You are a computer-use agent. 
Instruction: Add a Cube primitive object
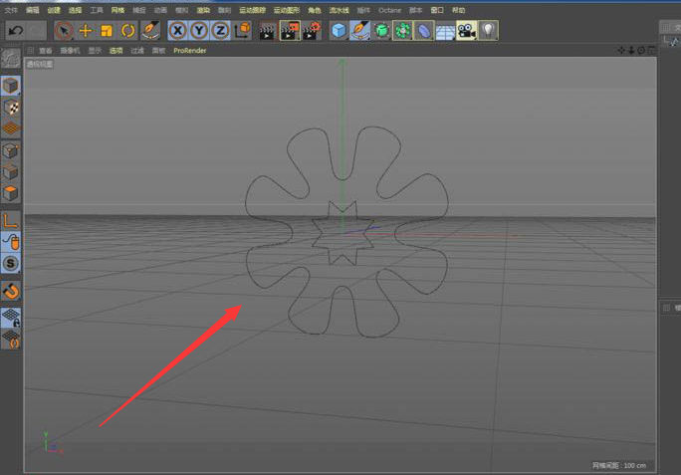[339, 31]
